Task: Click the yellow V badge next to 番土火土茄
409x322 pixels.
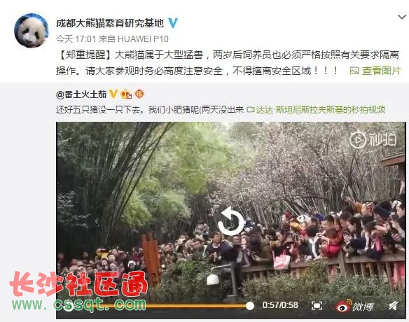Action: pos(113,94)
